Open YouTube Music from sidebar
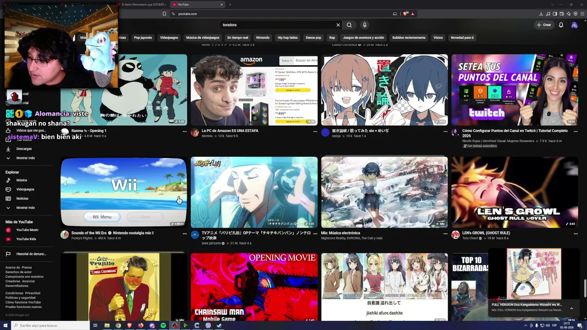Viewport: 587px width, 330px height. [x=28, y=230]
